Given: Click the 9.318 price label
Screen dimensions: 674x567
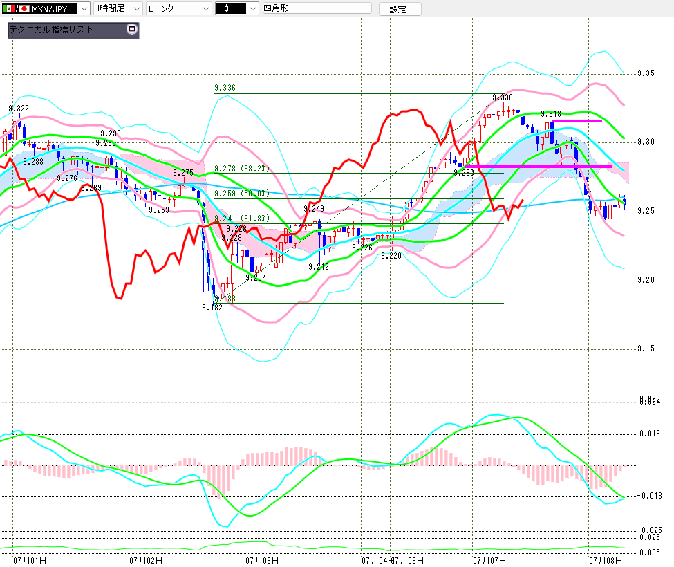Looking at the screenshot, I should point(551,114).
